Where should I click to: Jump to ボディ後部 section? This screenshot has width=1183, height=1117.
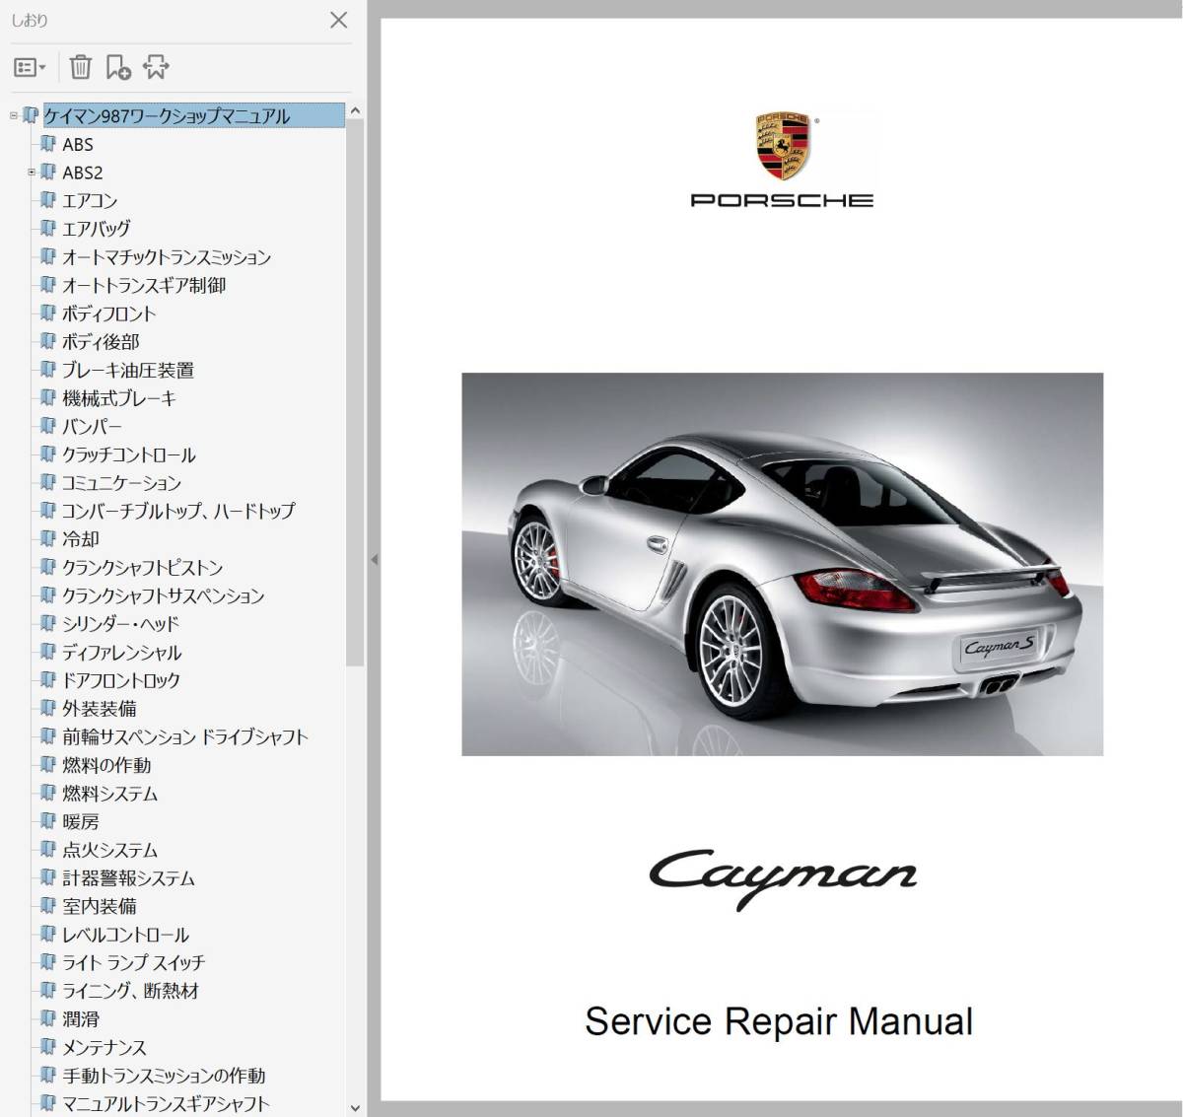coord(101,342)
